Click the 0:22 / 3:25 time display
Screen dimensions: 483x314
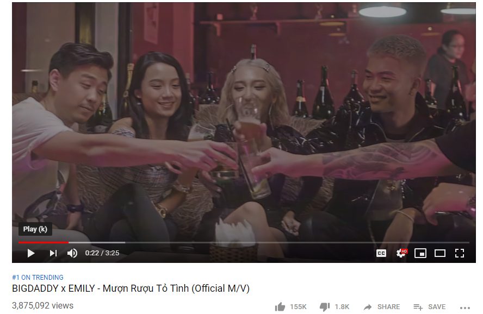[102, 253]
